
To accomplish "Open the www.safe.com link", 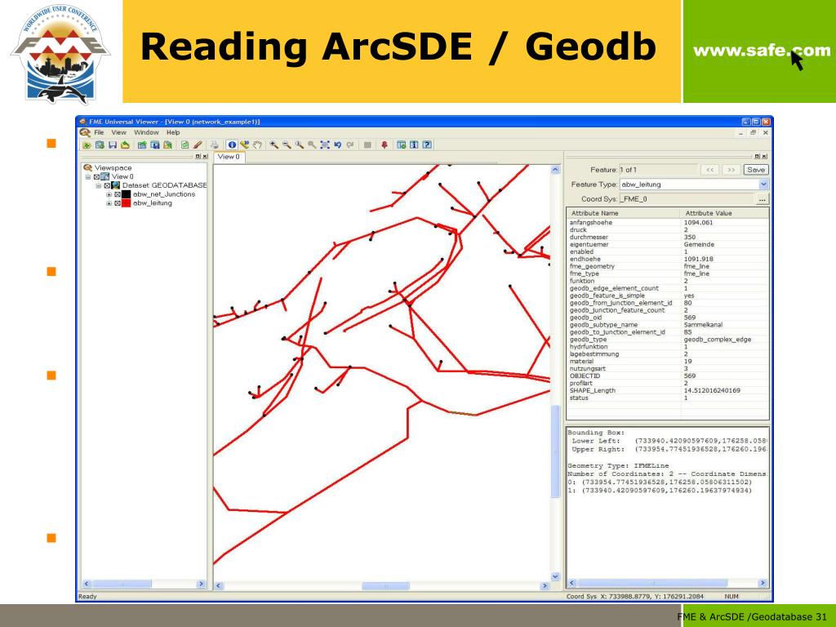I will (762, 51).
